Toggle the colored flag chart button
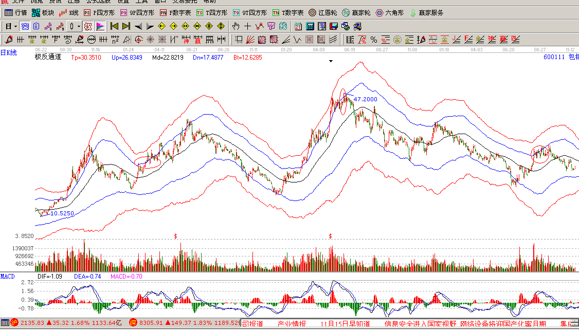 pos(100,26)
